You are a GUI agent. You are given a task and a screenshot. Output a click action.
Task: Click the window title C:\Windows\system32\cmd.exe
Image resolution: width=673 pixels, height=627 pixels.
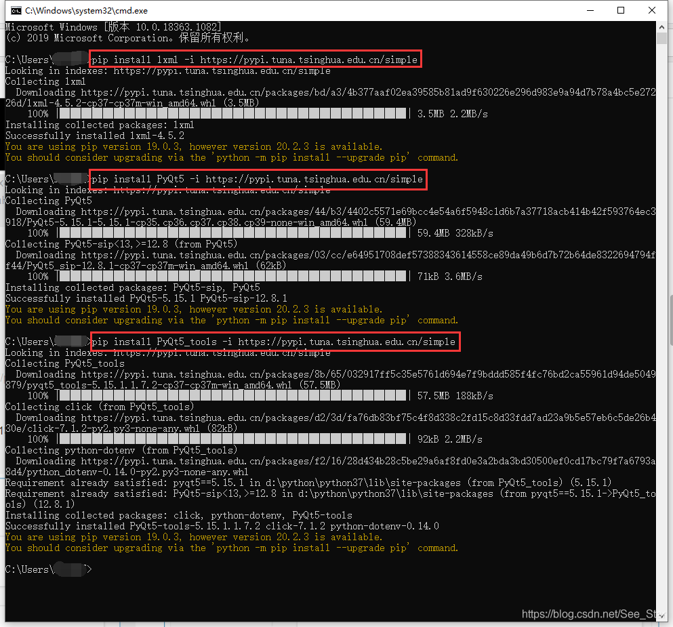click(86, 11)
